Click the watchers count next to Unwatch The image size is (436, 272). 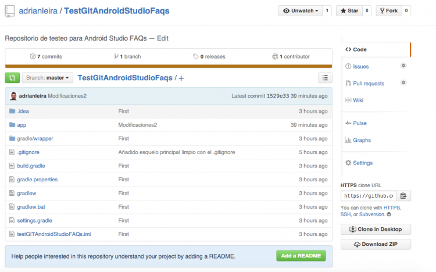327,11
